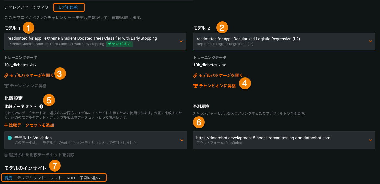This screenshot has height=184, width=380.
Task: Show the 予測の違い insight tab
Action: (90, 178)
